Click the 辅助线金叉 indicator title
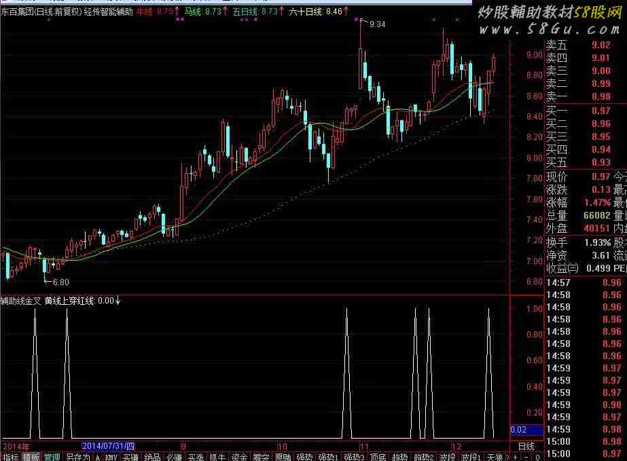The width and height of the screenshot is (627, 461). pyautogui.click(x=21, y=301)
